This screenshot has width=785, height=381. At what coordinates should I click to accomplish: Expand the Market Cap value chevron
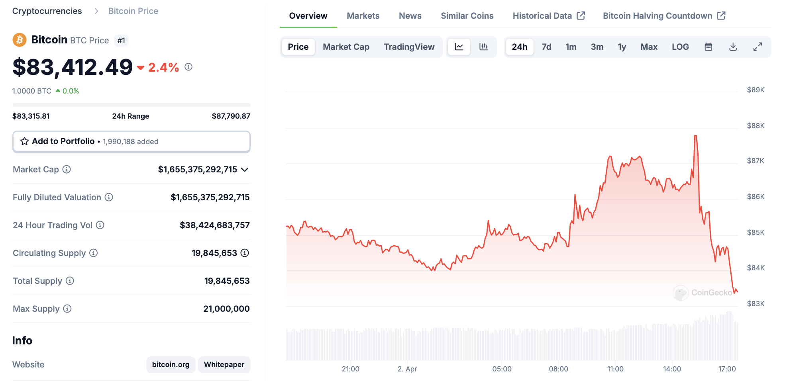coord(245,170)
